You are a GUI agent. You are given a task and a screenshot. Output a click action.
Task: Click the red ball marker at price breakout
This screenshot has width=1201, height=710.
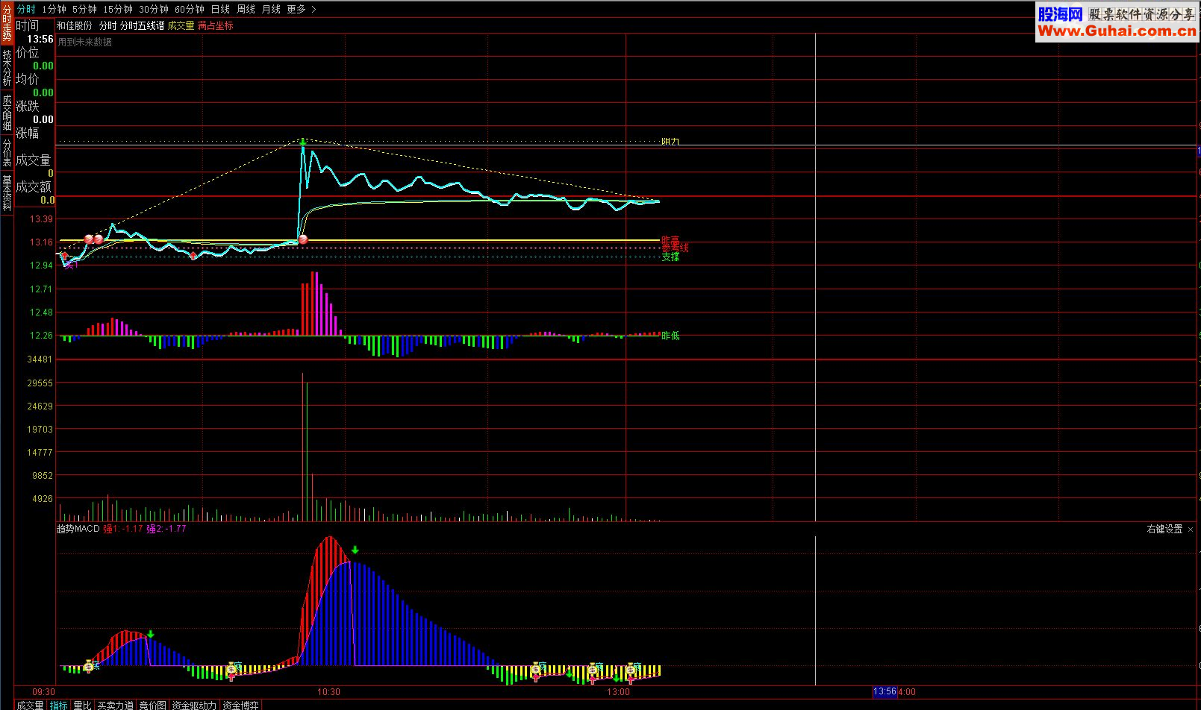[x=302, y=239]
